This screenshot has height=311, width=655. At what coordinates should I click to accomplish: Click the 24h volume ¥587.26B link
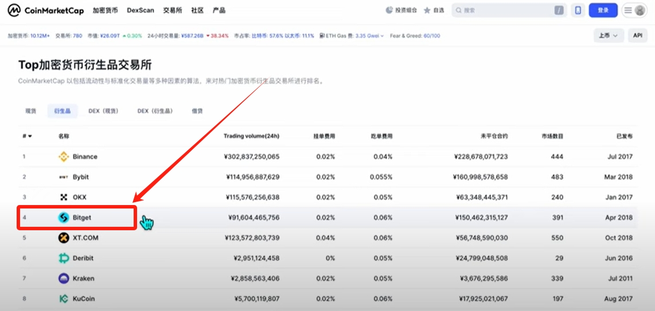pos(192,36)
